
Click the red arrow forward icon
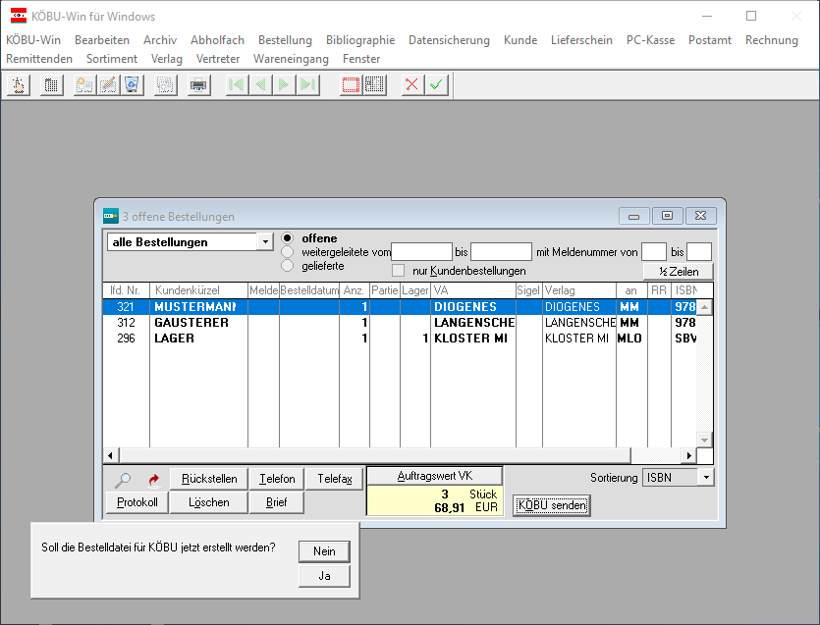click(153, 480)
